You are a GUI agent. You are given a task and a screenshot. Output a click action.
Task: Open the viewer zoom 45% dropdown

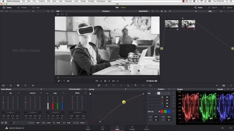pyautogui.click(x=59, y=11)
